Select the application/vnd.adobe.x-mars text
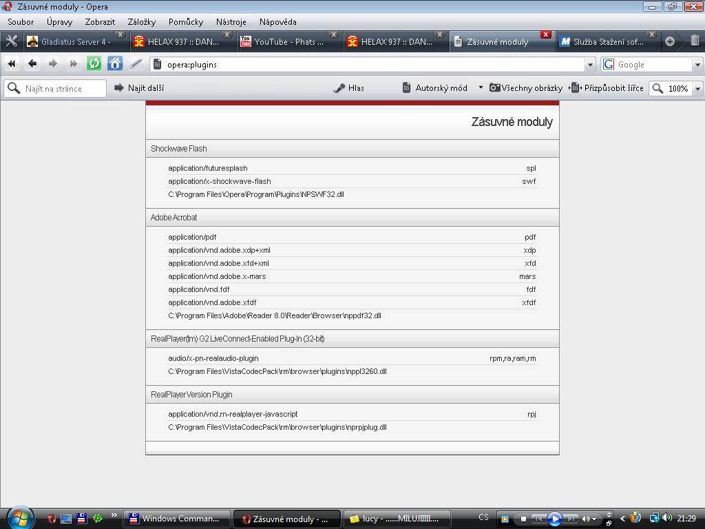This screenshot has height=529, width=705. tap(217, 276)
